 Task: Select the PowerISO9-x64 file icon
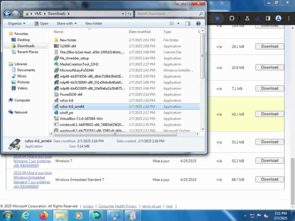coord(56,94)
